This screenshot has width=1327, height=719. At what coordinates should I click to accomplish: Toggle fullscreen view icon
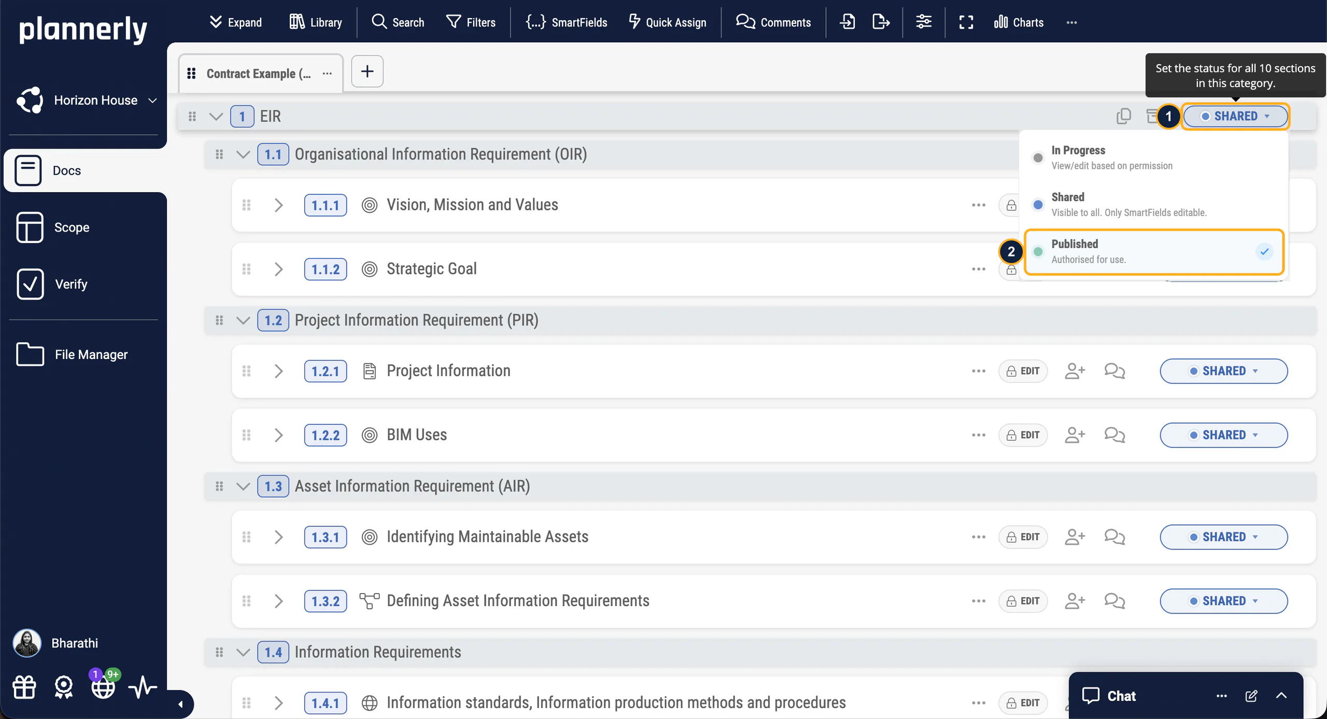(x=966, y=22)
